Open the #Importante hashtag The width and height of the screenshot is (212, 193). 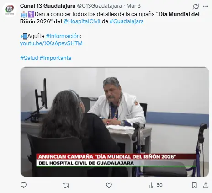tap(55, 58)
